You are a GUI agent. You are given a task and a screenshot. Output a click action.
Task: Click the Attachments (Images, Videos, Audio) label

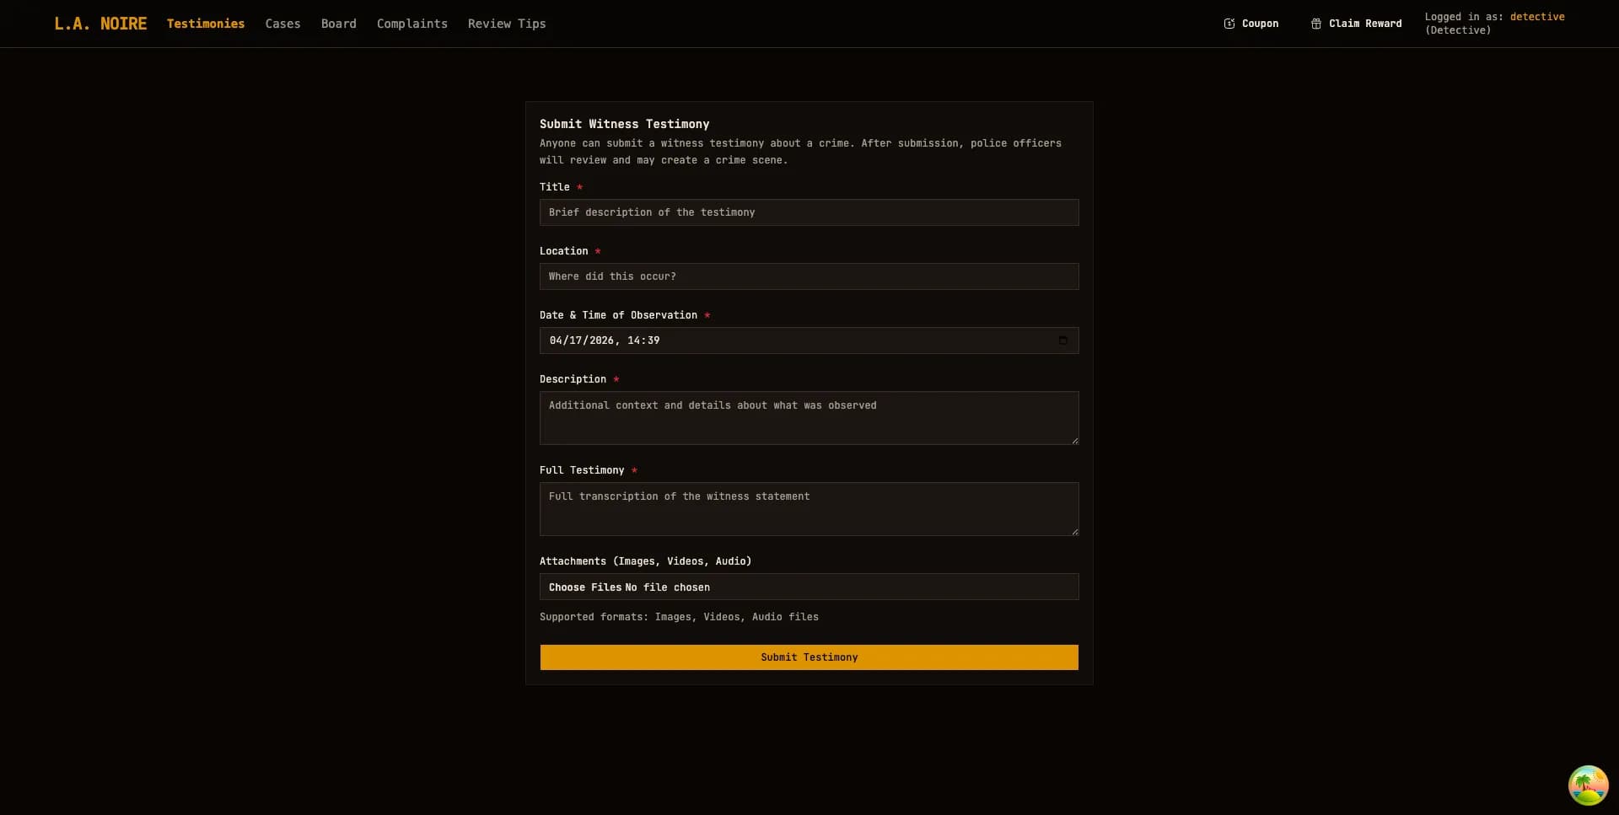click(x=645, y=561)
